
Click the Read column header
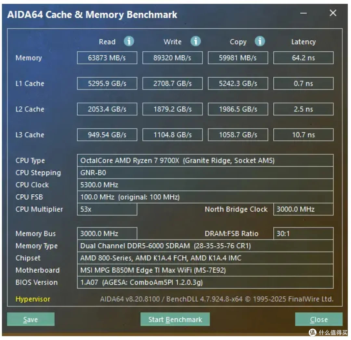click(107, 42)
